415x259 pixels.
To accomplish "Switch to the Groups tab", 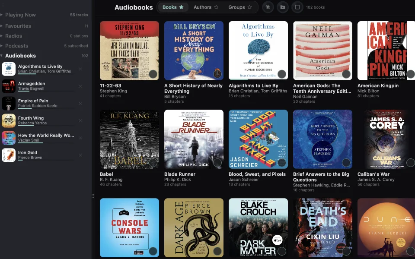I will tap(240, 7).
